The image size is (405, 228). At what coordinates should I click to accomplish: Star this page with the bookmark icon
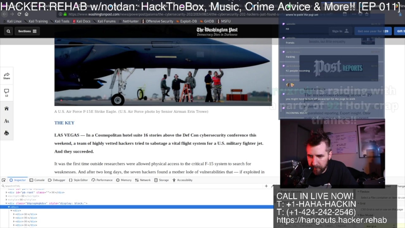pyautogui.click(x=367, y=14)
